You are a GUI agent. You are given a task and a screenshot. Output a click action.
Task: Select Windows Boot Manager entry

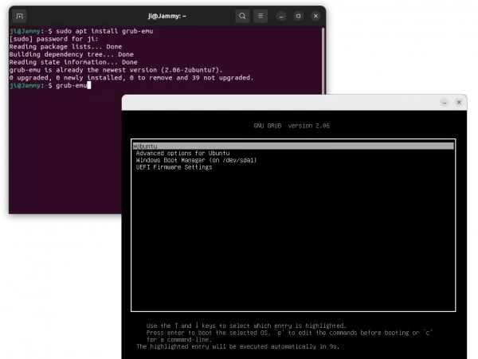(x=196, y=160)
